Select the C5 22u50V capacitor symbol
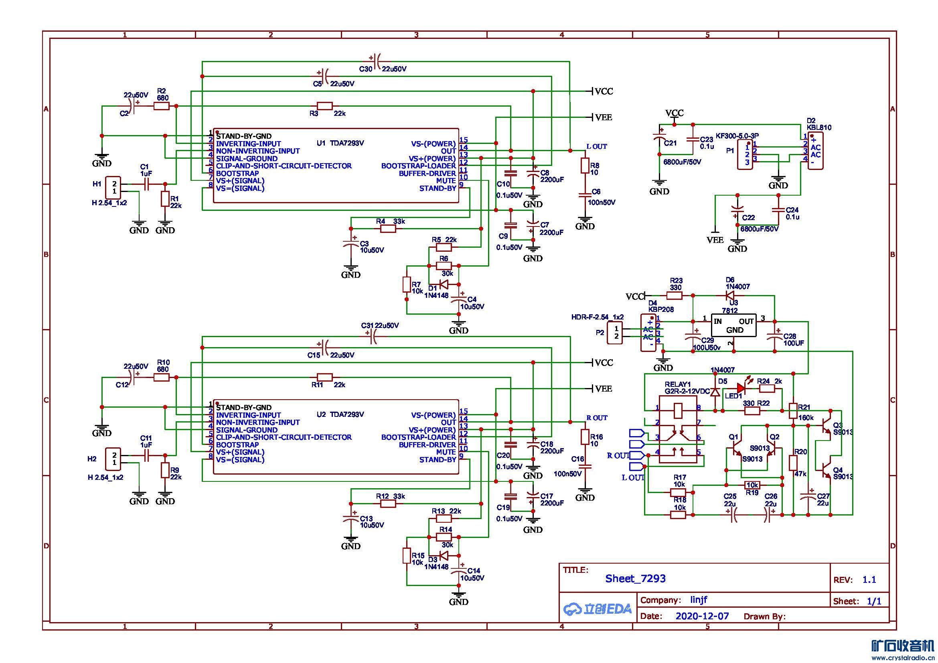The width and height of the screenshot is (938, 663). click(x=324, y=76)
